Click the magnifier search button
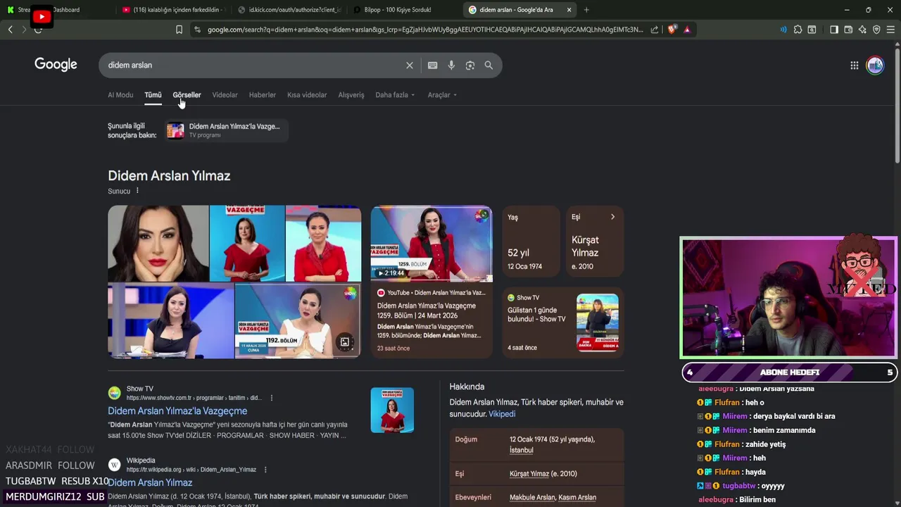Image resolution: width=901 pixels, height=507 pixels. coord(489,65)
